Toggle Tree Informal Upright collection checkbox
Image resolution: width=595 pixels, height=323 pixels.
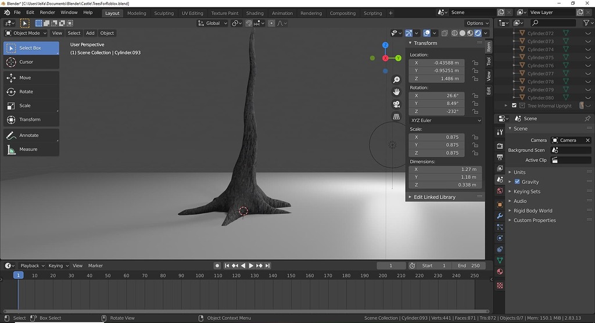point(514,106)
